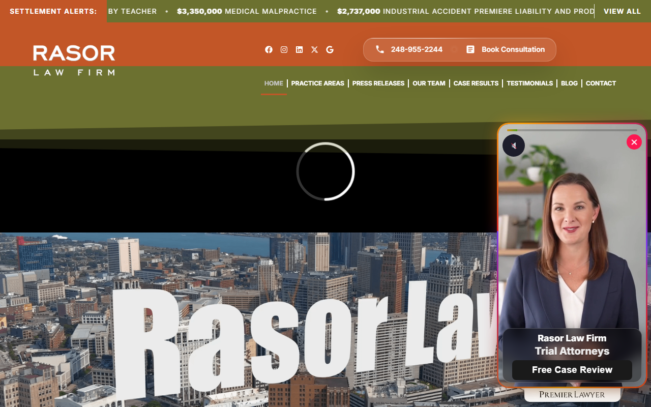
Task: Click the Trial Attorneys video widget caption
Action: [572, 351]
